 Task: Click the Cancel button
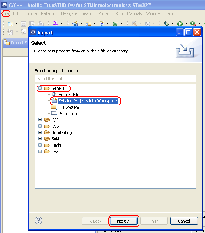pos(184,221)
